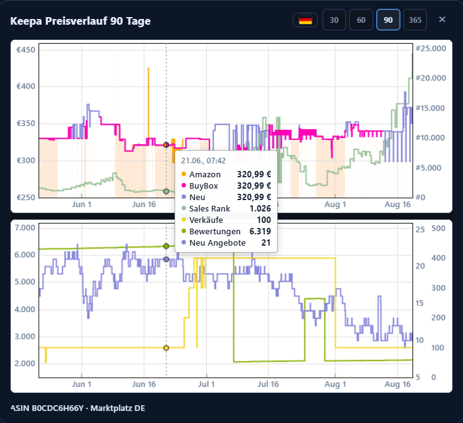Screen dimensions: 463x423
Task: Click the Bewertungen value 6.319
Action: pos(260,232)
